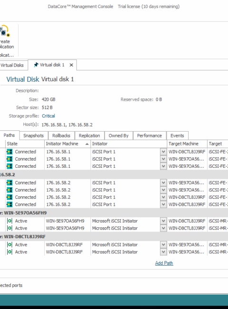Open Initiator dropdown for 176.16.58.1 to WIN-D8CTL8JJ9RF row
The image size is (228, 309).
(163, 152)
